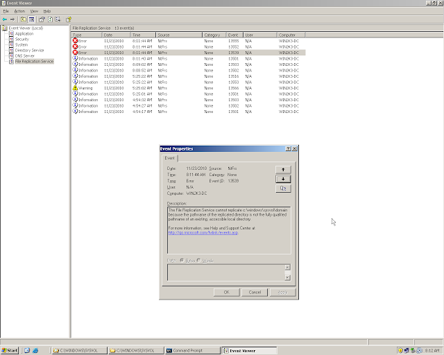444x355 pixels.
Task: Select the Information row at 8:08:52 AM
Action: pos(188,70)
